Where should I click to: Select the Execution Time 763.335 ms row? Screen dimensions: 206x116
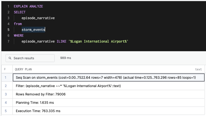tap(109, 111)
